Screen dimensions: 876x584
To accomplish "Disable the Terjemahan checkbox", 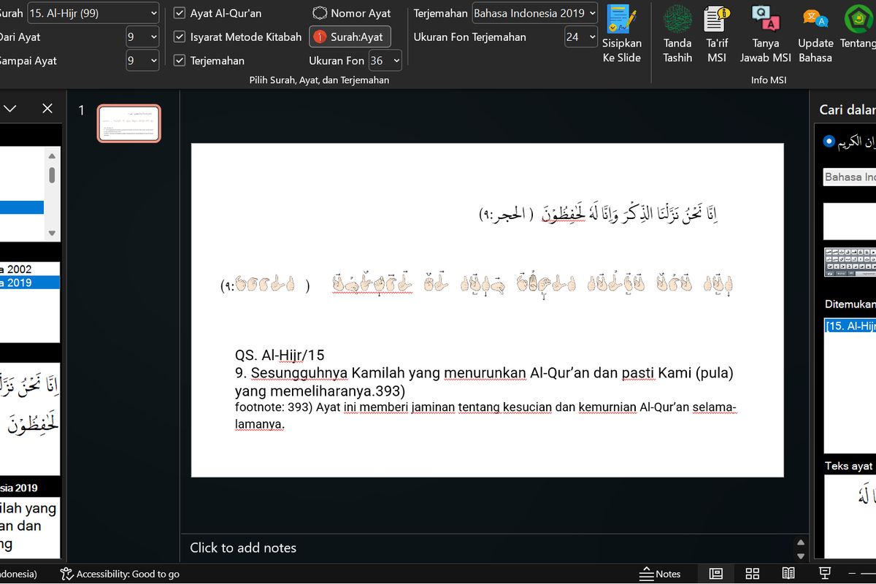I will coord(180,61).
